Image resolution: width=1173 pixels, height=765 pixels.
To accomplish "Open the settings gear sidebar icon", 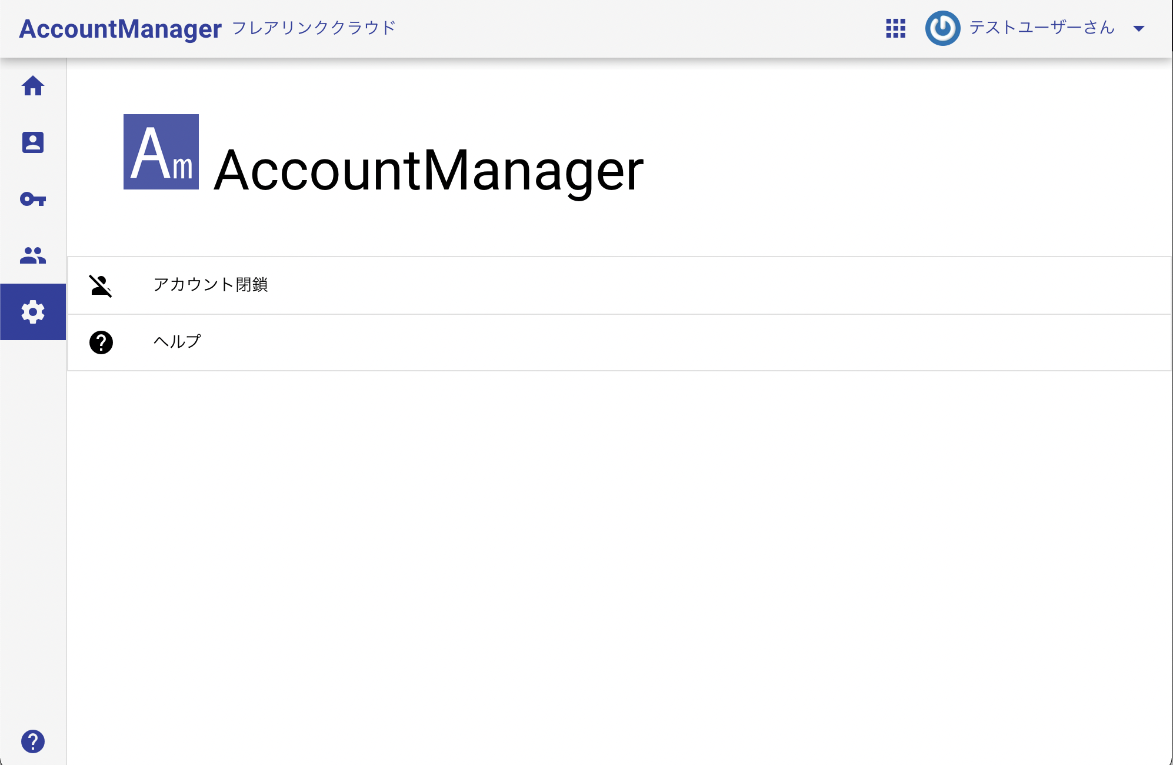I will pyautogui.click(x=34, y=312).
